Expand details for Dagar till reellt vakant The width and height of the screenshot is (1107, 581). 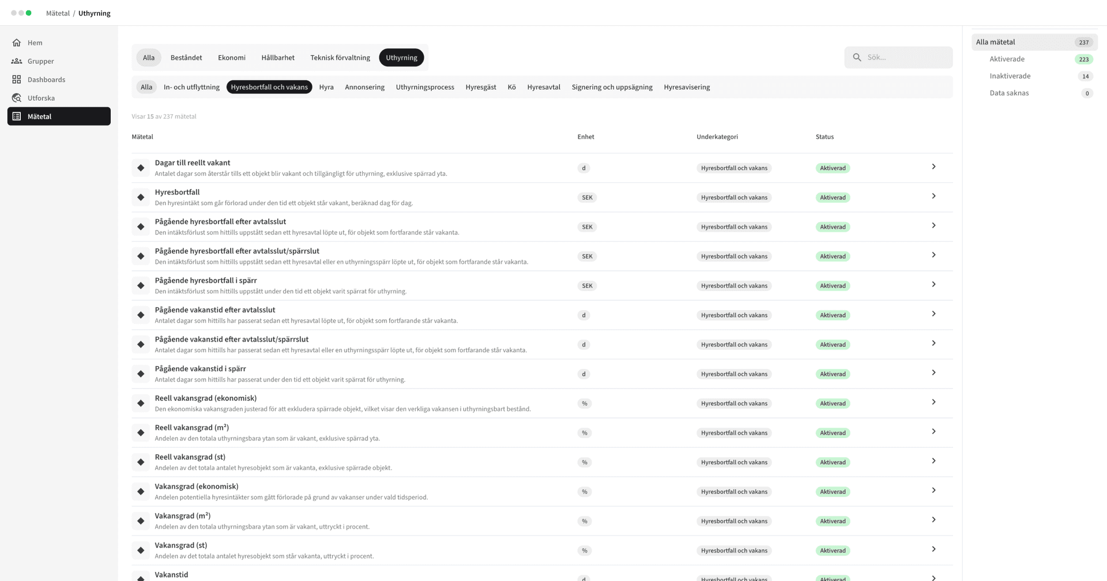coord(934,167)
